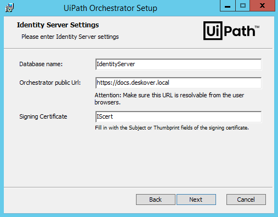Go back to the previous setup step
Viewport: 278px width, 217px height.
pyautogui.click(x=156, y=200)
